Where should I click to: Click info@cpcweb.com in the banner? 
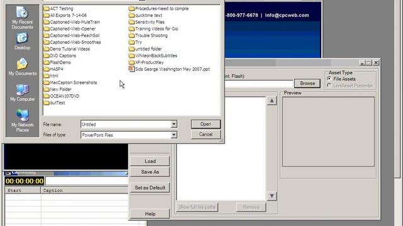(287, 15)
